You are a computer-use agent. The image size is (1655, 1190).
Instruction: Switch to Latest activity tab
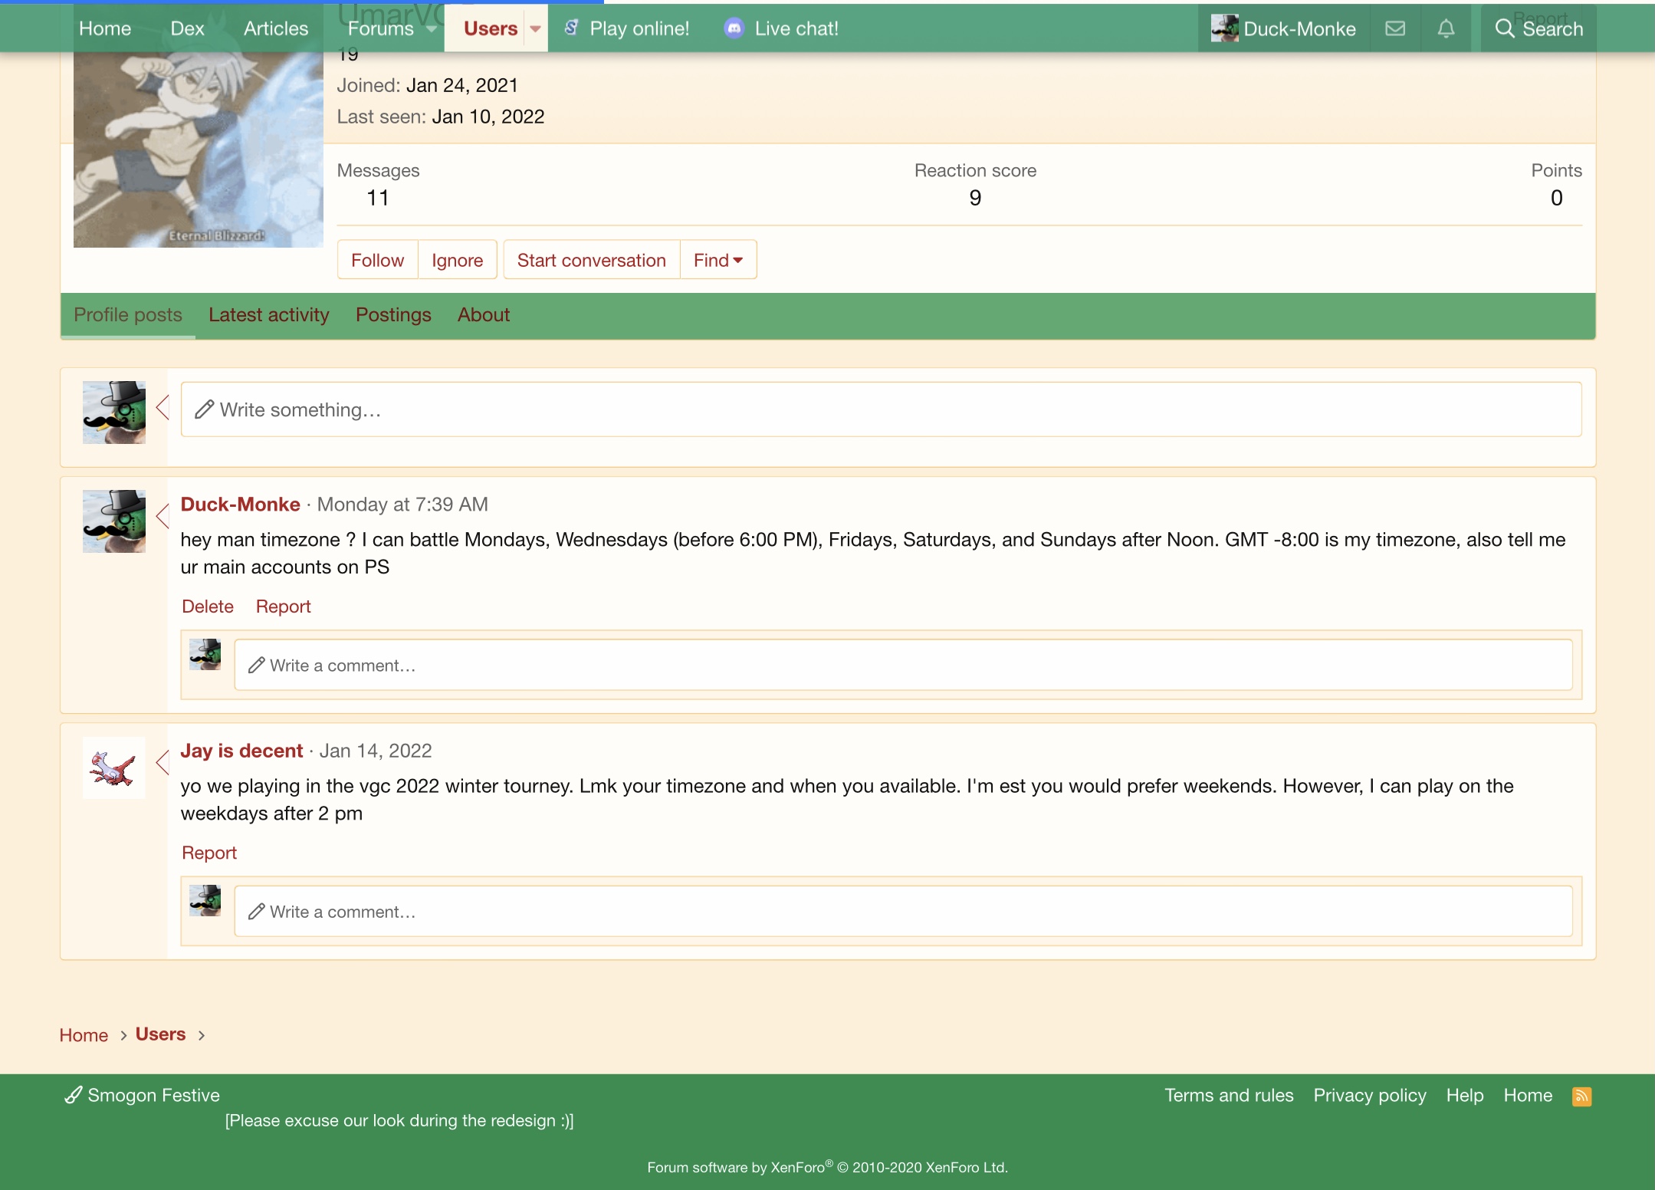click(x=268, y=315)
